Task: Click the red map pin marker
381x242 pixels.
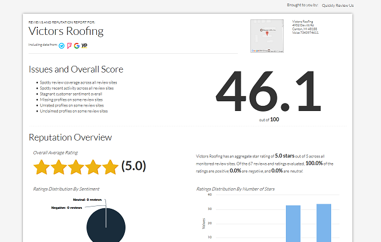Action: (x=267, y=34)
